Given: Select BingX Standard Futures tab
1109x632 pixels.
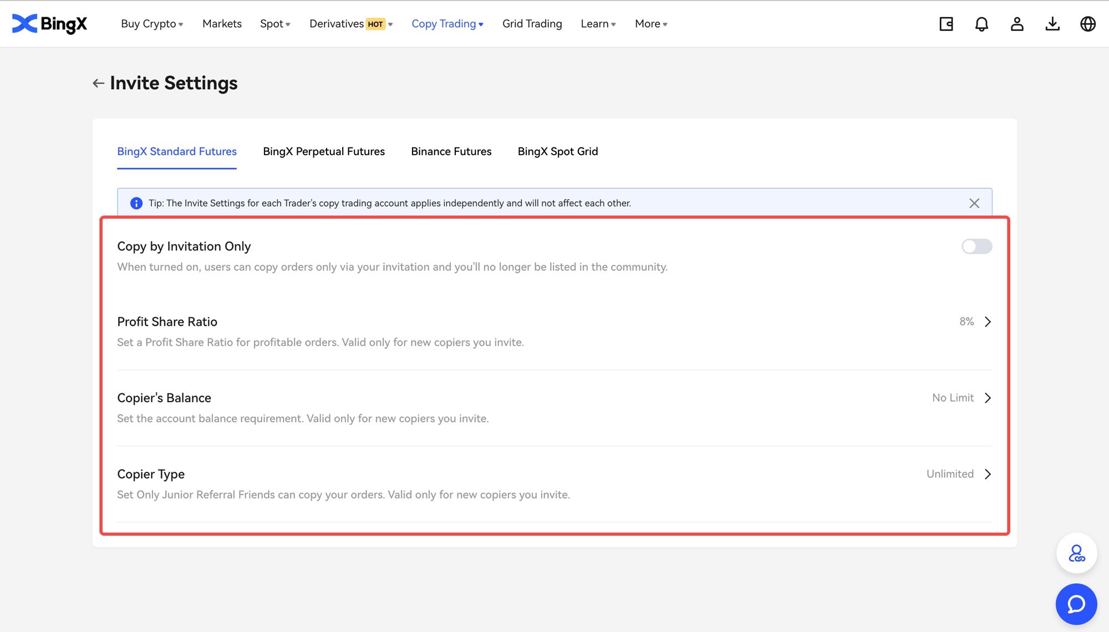Looking at the screenshot, I should point(177,152).
